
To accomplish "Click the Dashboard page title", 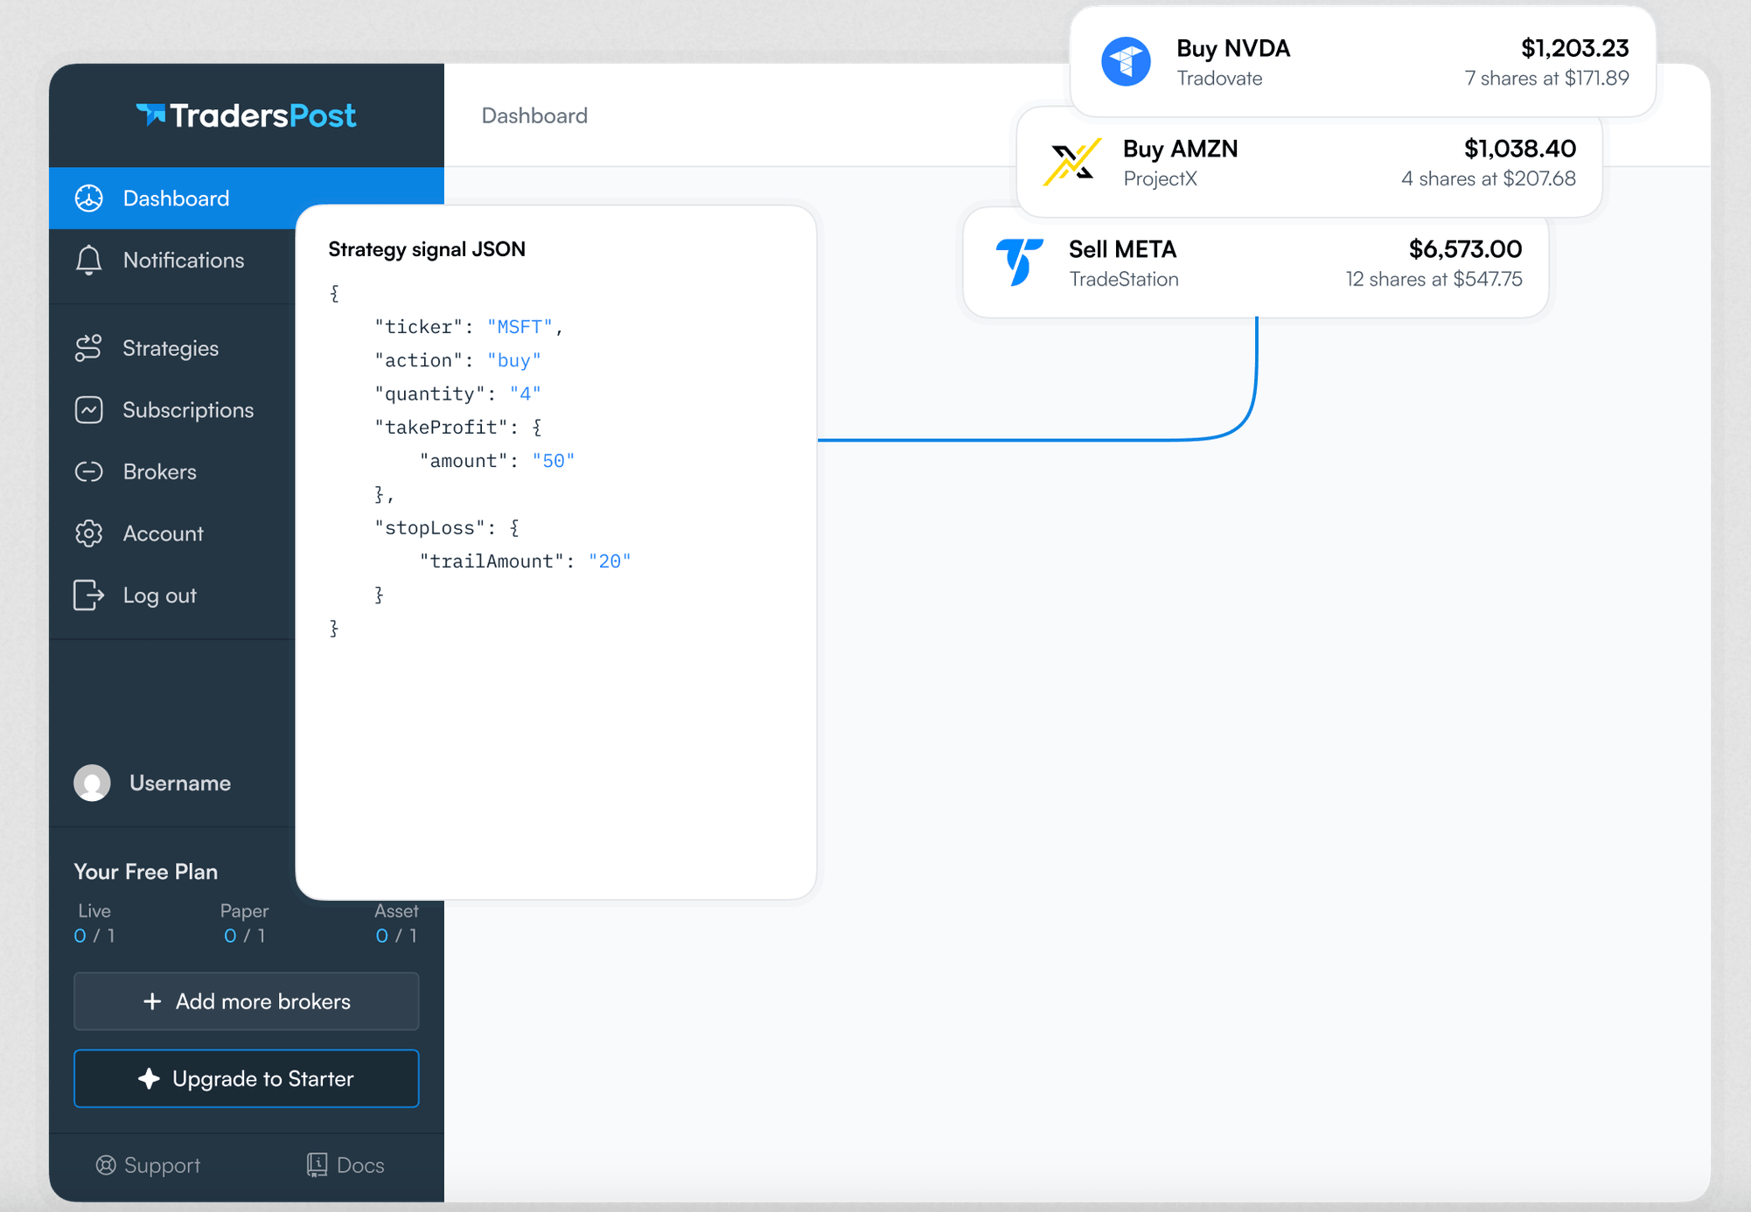I will [534, 115].
